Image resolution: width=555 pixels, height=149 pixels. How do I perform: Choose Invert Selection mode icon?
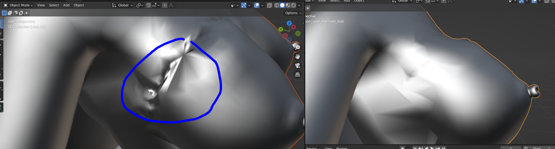click(21, 13)
